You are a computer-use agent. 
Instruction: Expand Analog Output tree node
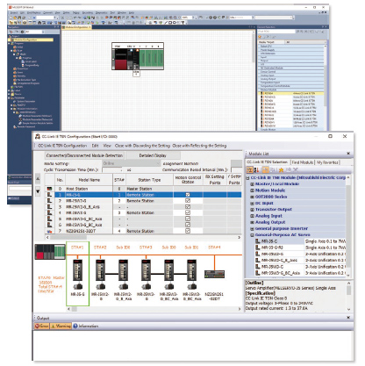(x=252, y=222)
